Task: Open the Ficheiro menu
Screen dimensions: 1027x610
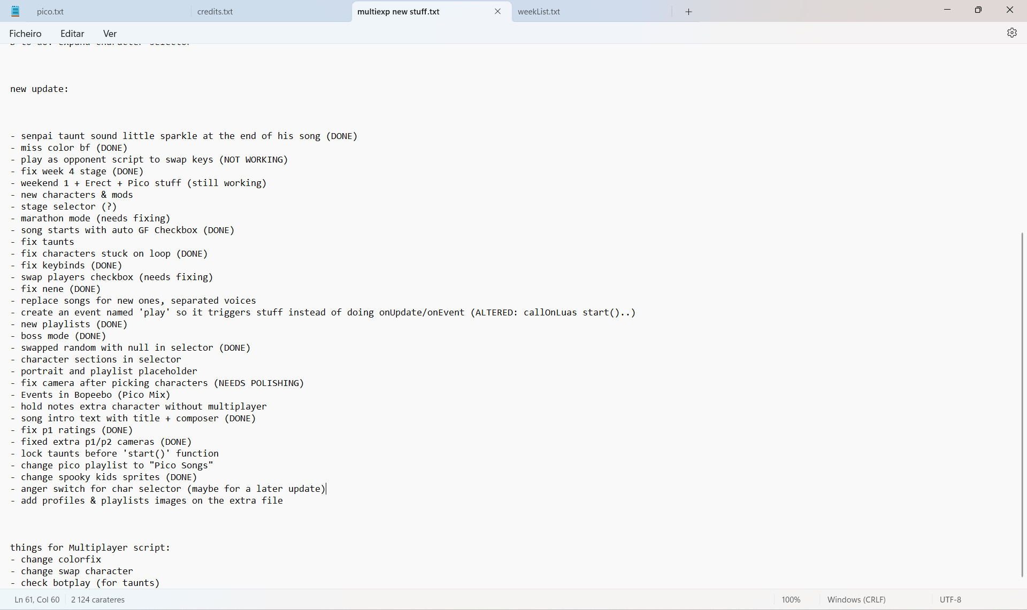Action: click(25, 33)
